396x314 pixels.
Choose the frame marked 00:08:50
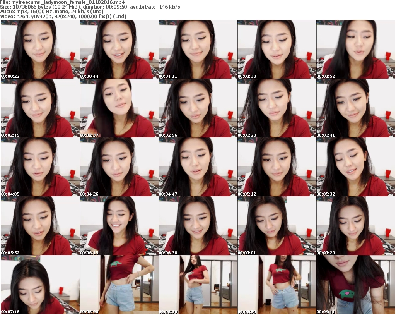click(x=277, y=285)
